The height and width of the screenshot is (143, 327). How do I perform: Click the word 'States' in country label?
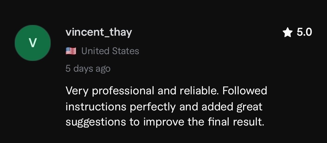(125, 51)
